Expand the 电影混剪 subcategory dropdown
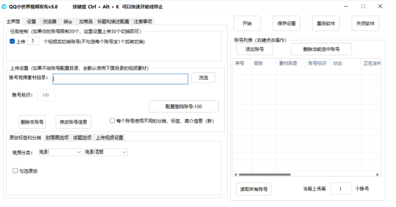Image resolution: width=396 pixels, height=207 pixels. [x=106, y=152]
